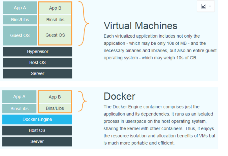Viewport: 228px width, 156px height.
Task: Click the image icon in the top-right button
Action: pos(203,6)
